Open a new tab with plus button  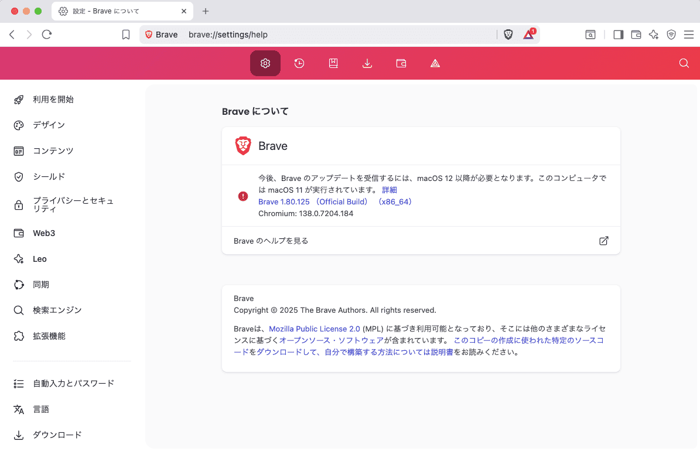[206, 11]
